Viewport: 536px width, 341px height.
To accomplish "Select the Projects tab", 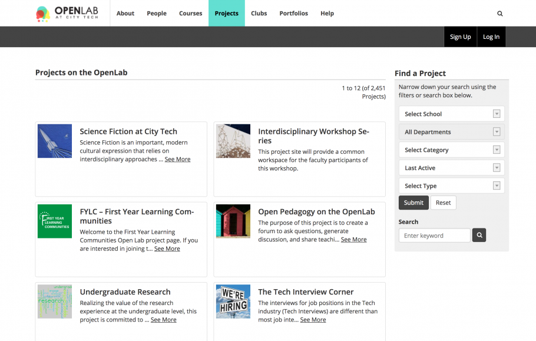I will point(227,14).
